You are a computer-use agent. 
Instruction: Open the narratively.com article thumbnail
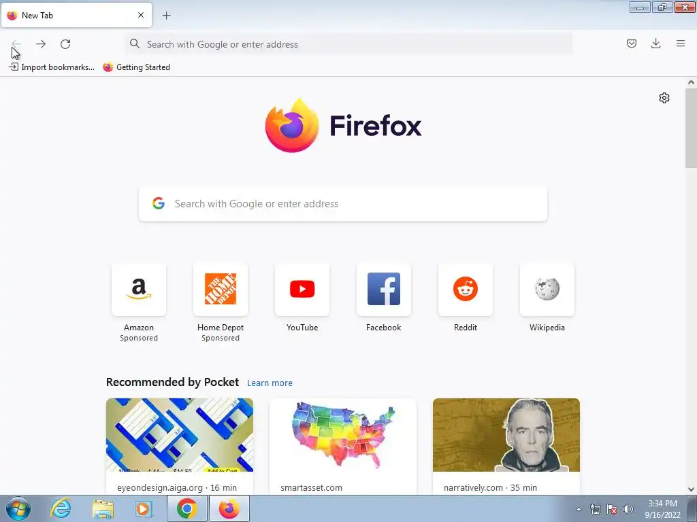click(506, 435)
